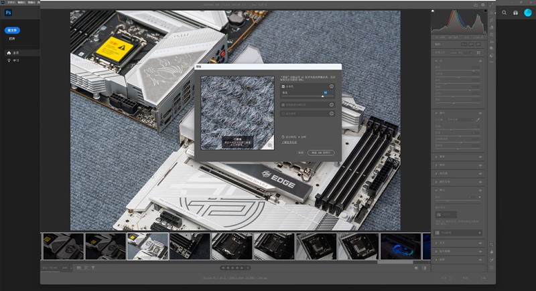The image size is (536, 291).
Task: Click the preview zoom magnifier in Enhance dialog
Action: point(270,145)
